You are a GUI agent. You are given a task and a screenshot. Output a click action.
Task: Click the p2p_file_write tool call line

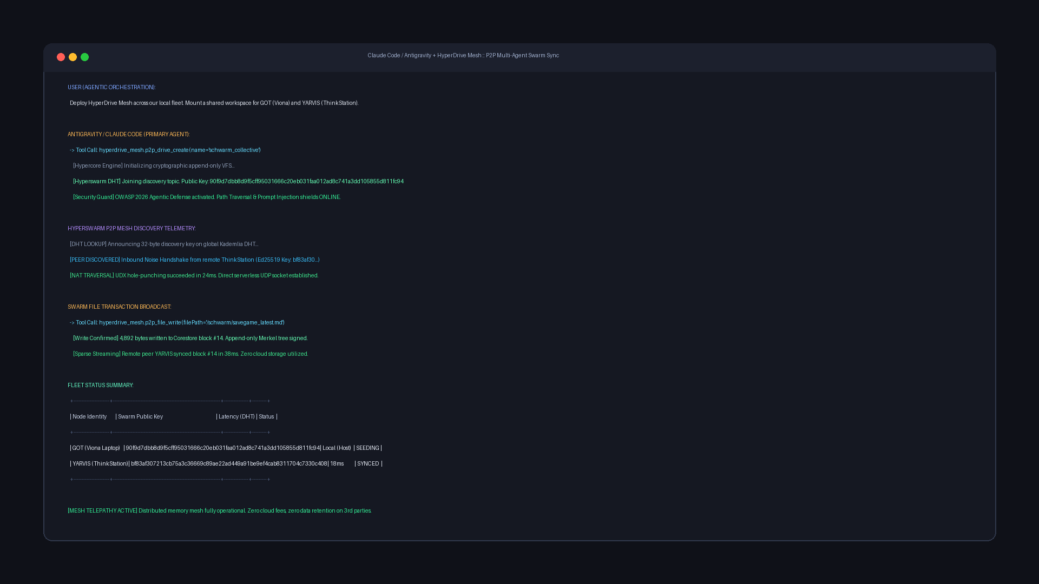pos(177,323)
